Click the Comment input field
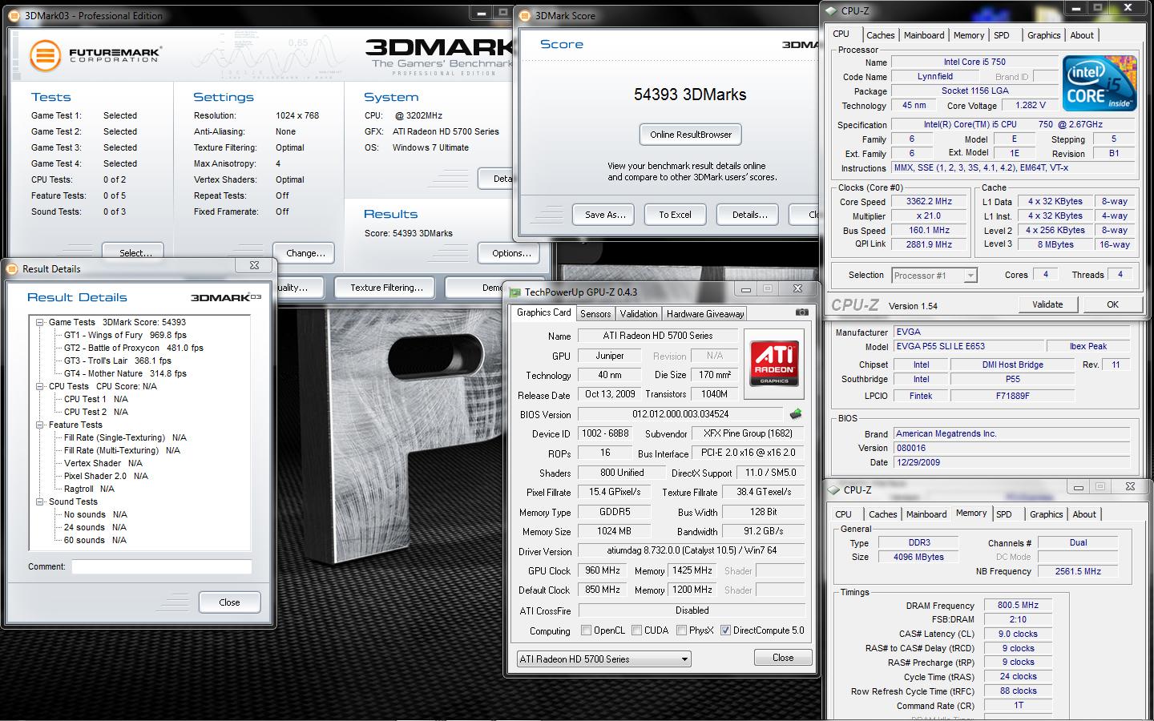Image resolution: width=1154 pixels, height=721 pixels. click(x=161, y=566)
